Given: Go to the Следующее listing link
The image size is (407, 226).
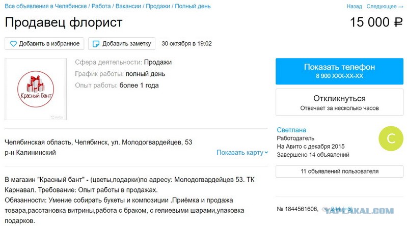Looking at the screenshot, I should (382, 6).
